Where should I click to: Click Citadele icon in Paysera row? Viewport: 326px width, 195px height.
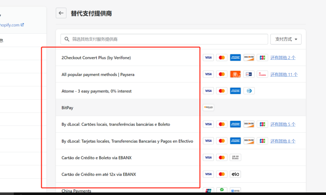262,74
